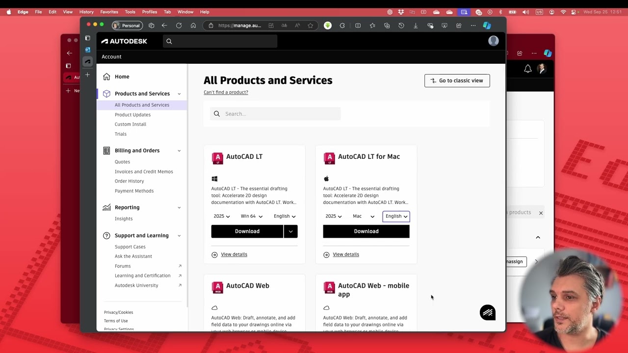Open the Edge Favorites list icon
Image resolution: width=628 pixels, height=353 pixels.
[x=372, y=25]
